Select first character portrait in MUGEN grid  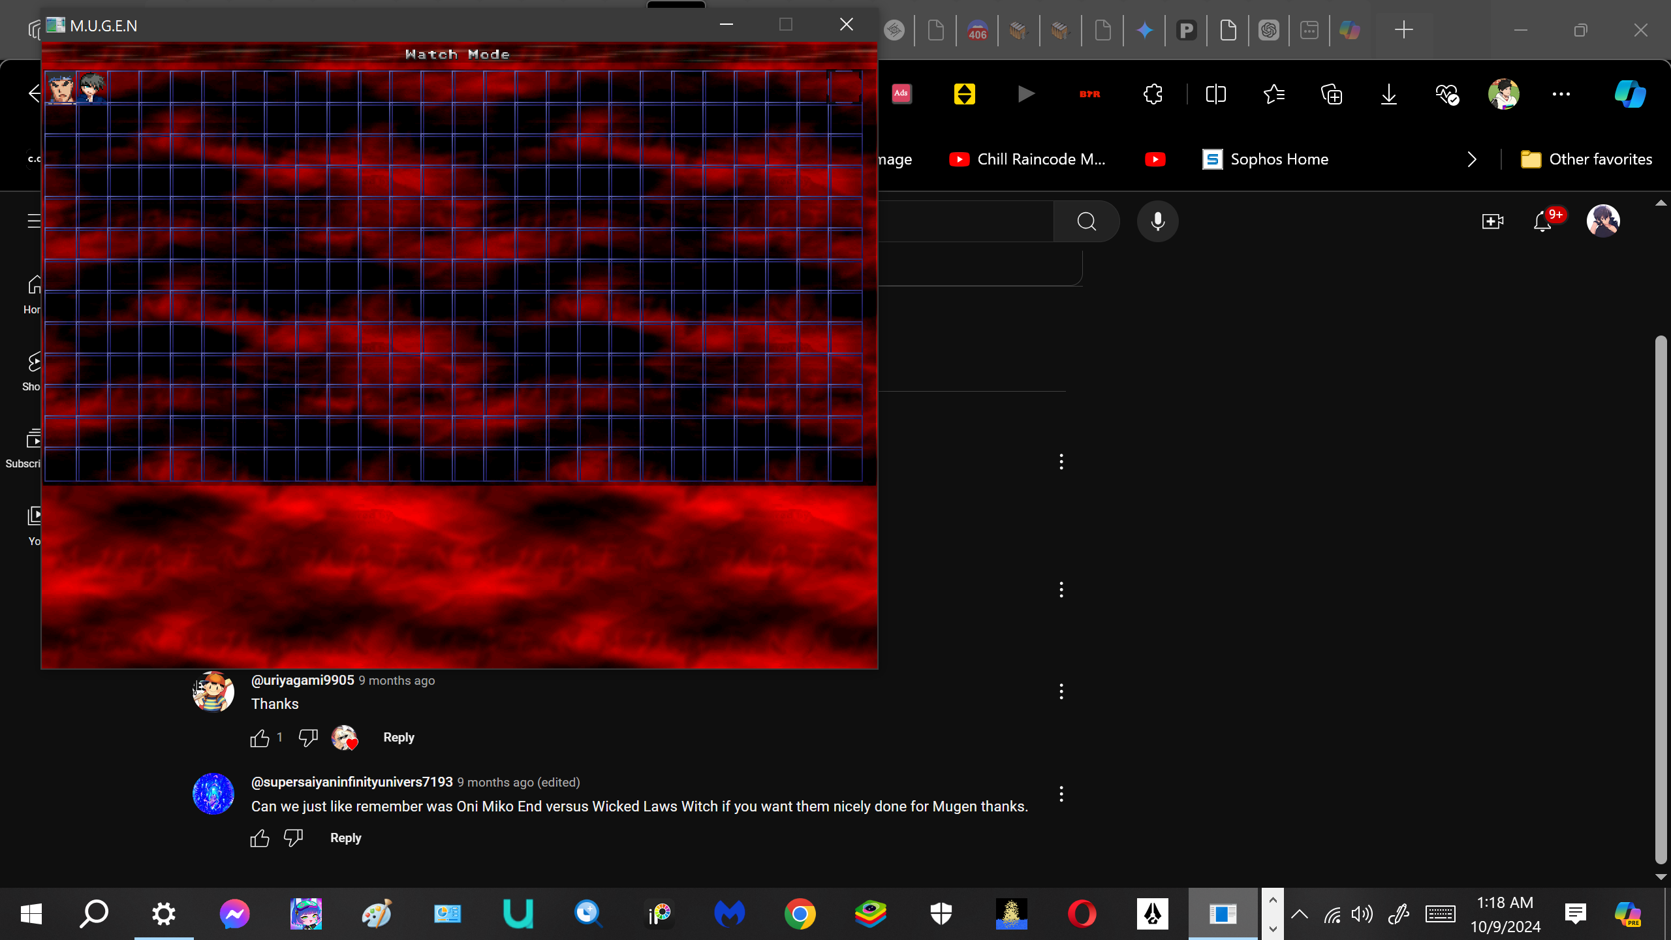pos(61,87)
